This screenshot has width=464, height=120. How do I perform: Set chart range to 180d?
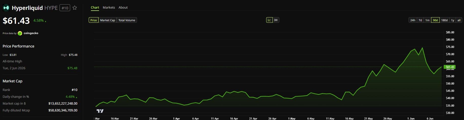tap(444, 20)
